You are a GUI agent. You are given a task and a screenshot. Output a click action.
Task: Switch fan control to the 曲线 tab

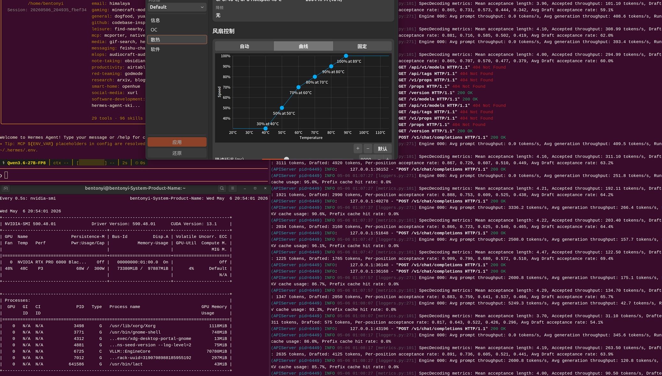pyautogui.click(x=303, y=46)
